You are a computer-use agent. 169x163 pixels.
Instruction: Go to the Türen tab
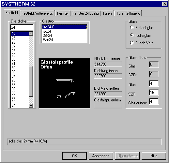[107, 13]
